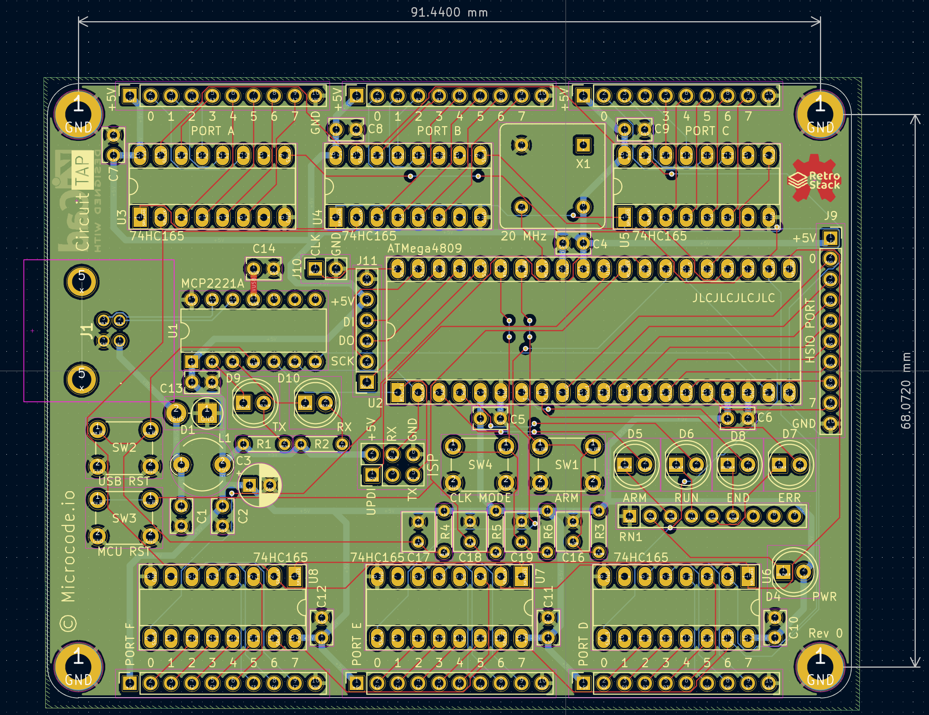Click the PWR LED label
The width and height of the screenshot is (929, 715).
click(x=825, y=597)
